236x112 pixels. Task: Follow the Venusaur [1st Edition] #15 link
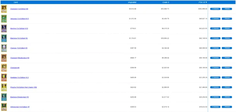tap(19, 19)
